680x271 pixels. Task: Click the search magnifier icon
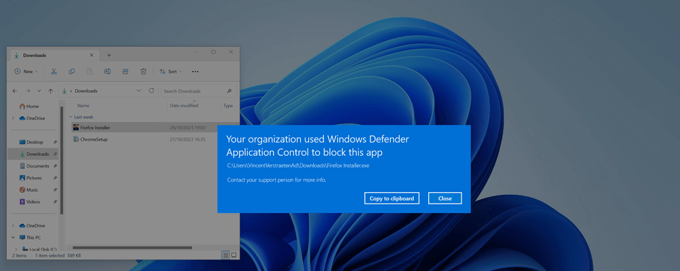pos(229,91)
